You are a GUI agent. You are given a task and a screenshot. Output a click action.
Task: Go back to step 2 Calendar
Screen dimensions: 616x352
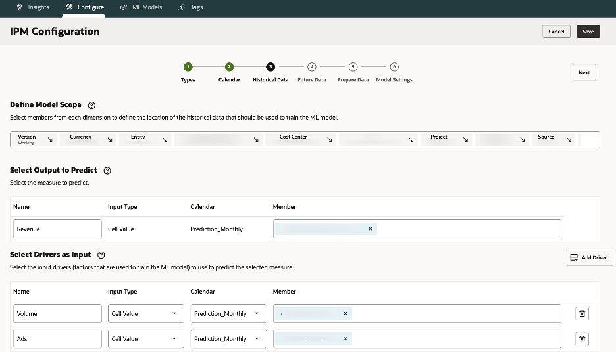(x=229, y=67)
